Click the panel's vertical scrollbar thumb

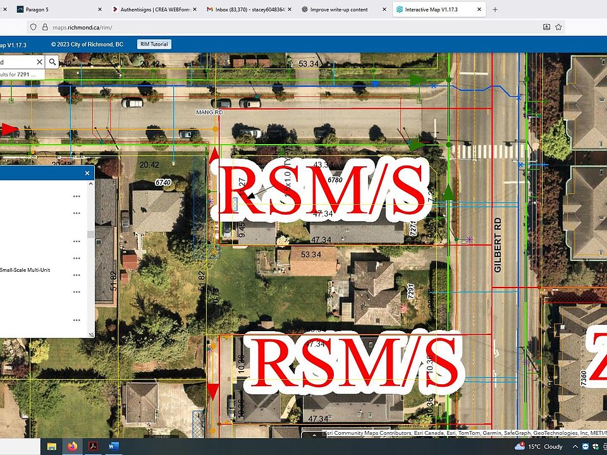(91, 234)
